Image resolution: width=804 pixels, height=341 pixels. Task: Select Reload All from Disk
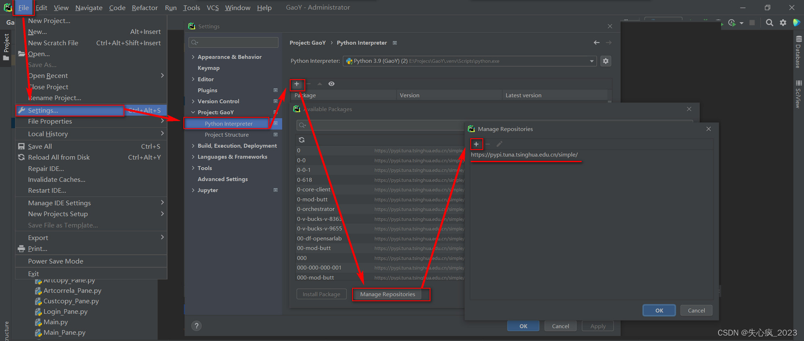pyautogui.click(x=91, y=158)
